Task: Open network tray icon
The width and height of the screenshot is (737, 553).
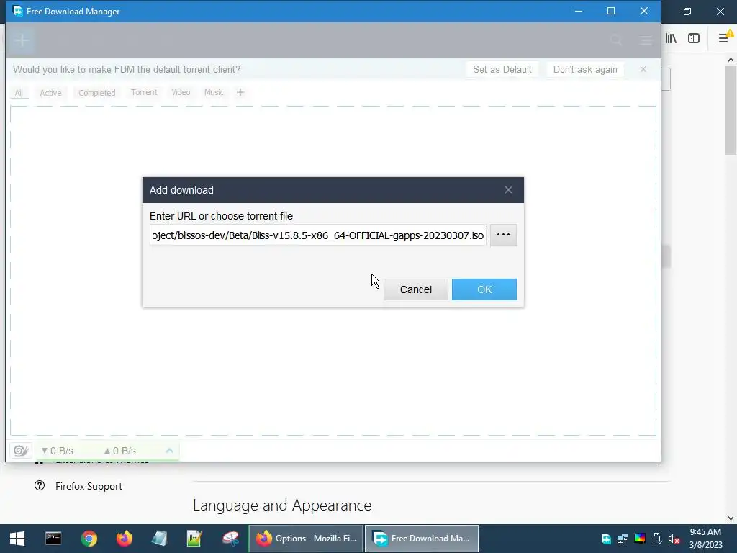Action: click(x=623, y=539)
